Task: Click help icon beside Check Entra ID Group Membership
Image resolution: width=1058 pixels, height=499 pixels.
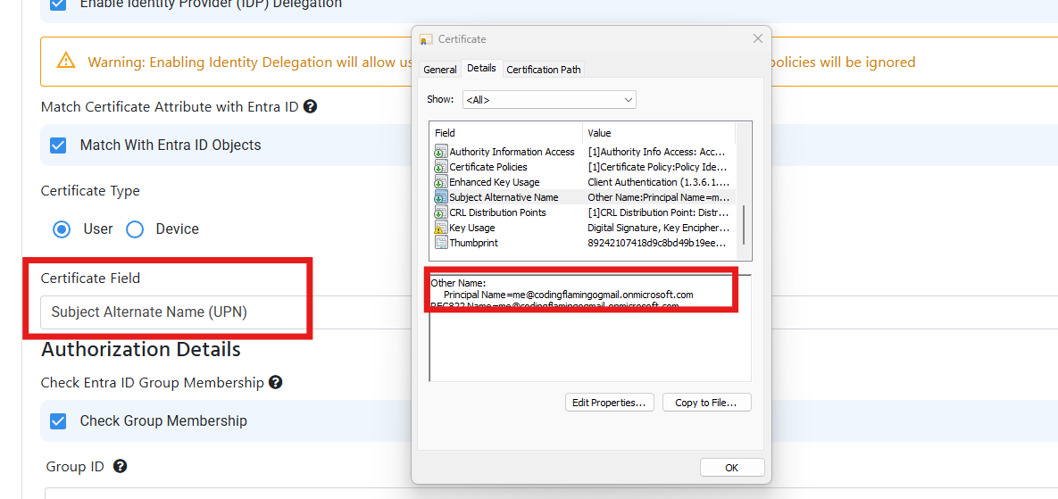Action: tap(276, 382)
